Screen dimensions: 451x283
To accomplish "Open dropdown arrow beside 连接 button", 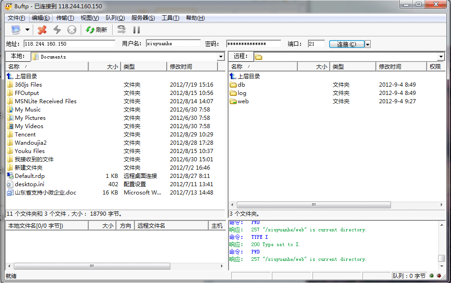I will (367, 44).
